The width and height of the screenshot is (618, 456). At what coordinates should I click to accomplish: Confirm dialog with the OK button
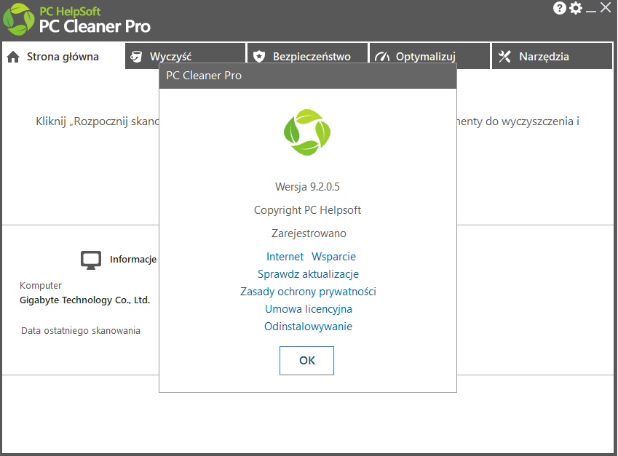[x=306, y=361]
